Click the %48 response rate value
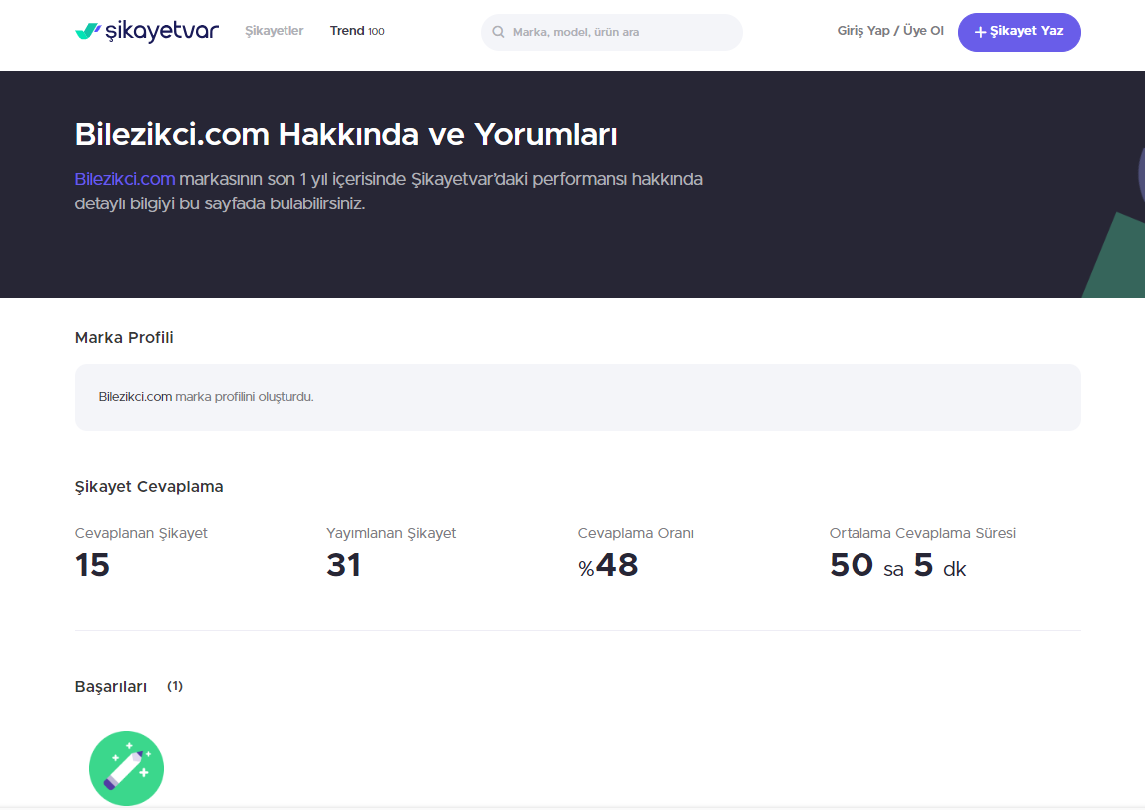Image resolution: width=1145 pixels, height=810 pixels. (608, 565)
